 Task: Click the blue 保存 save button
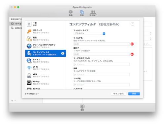tap(134, 94)
